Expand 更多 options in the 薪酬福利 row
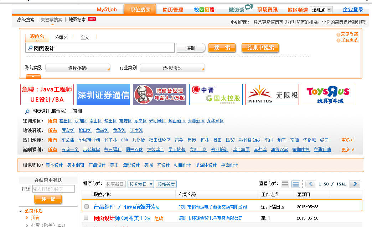372x227 pixels. 346,149
